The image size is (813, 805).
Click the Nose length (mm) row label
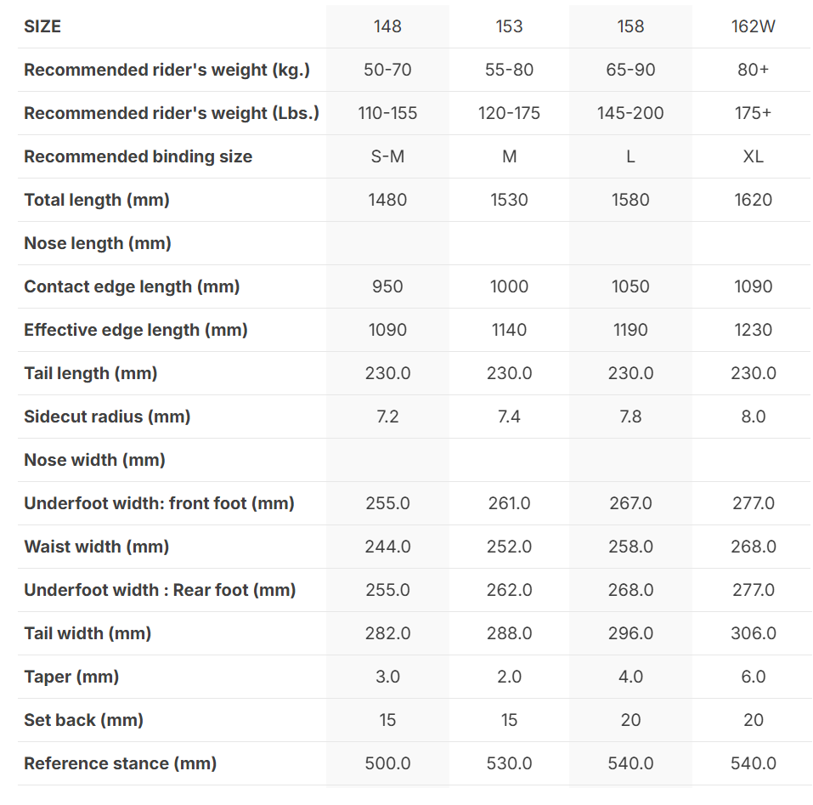(x=98, y=243)
